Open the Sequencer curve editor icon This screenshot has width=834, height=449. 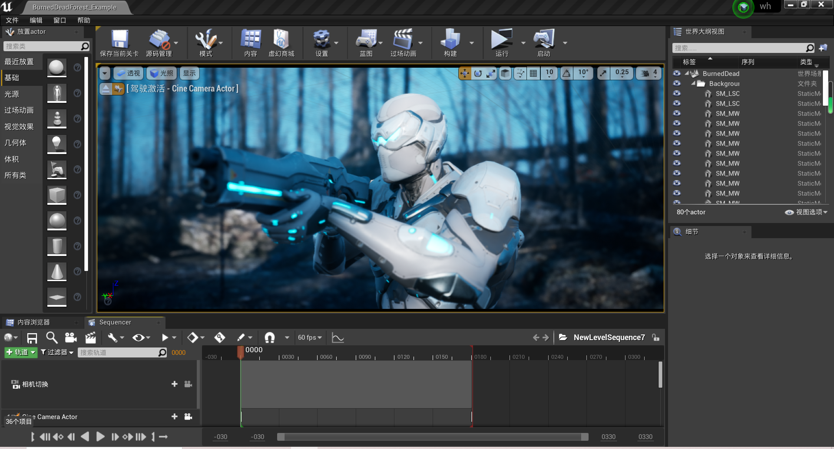pos(338,338)
